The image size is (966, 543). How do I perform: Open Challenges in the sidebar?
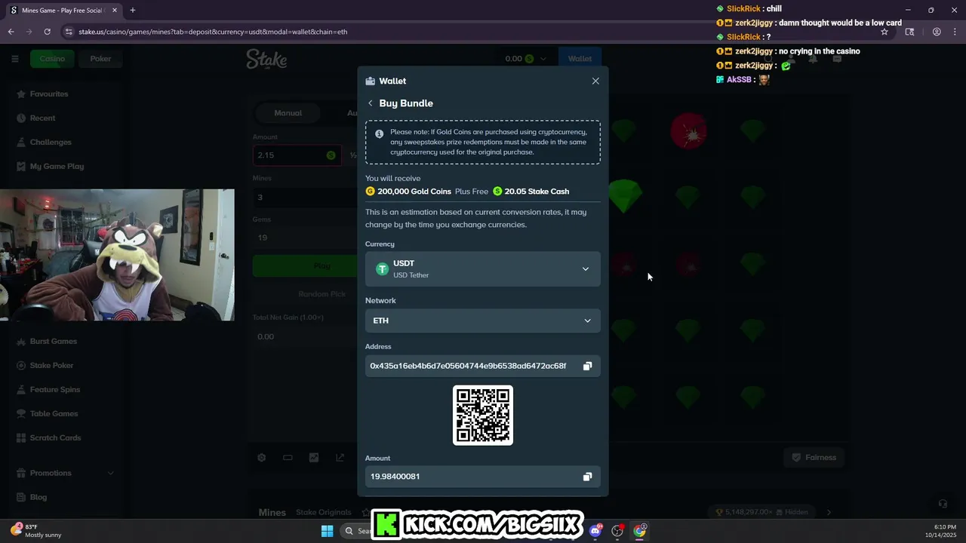coord(51,143)
